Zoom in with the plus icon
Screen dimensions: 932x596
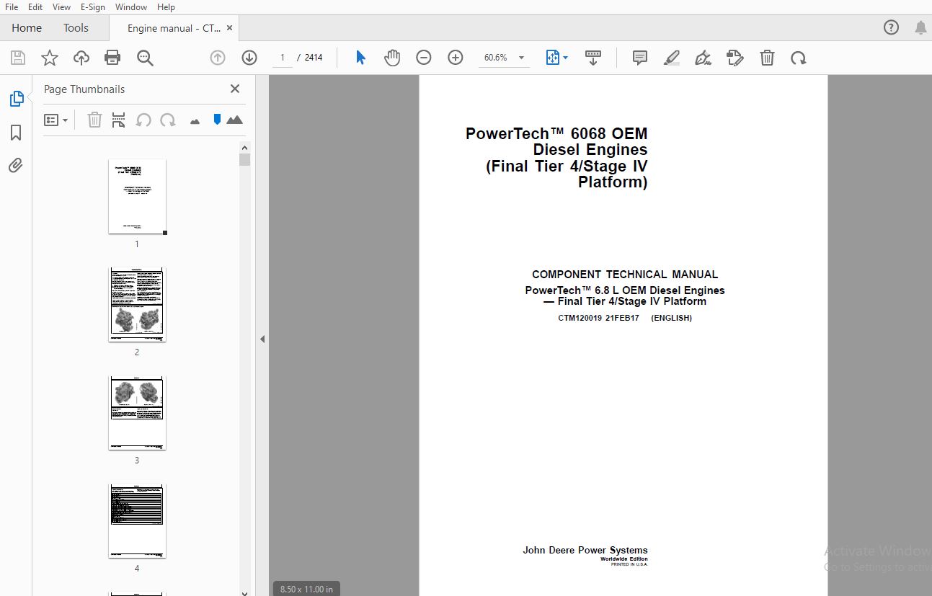(x=456, y=58)
